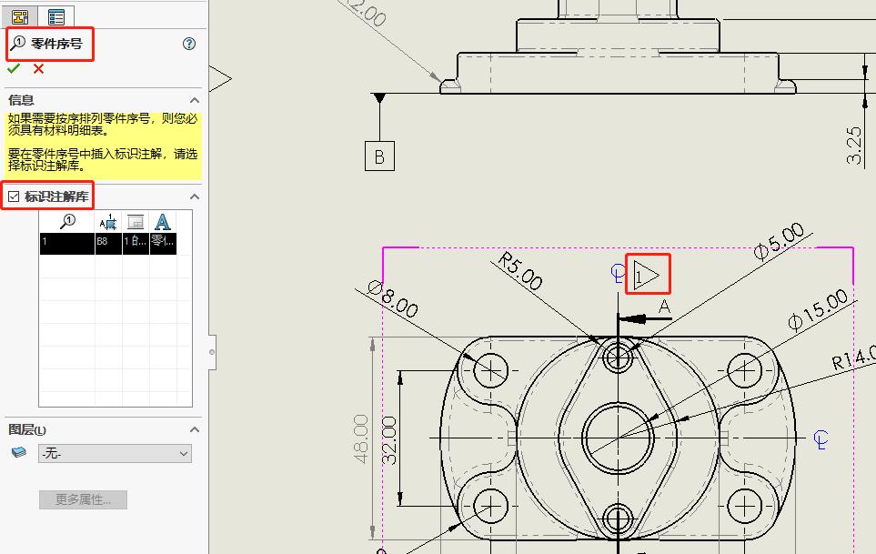The width and height of the screenshot is (876, 554).
Task: Click the balloon icon beside 零件序号 title
Action: click(18, 43)
